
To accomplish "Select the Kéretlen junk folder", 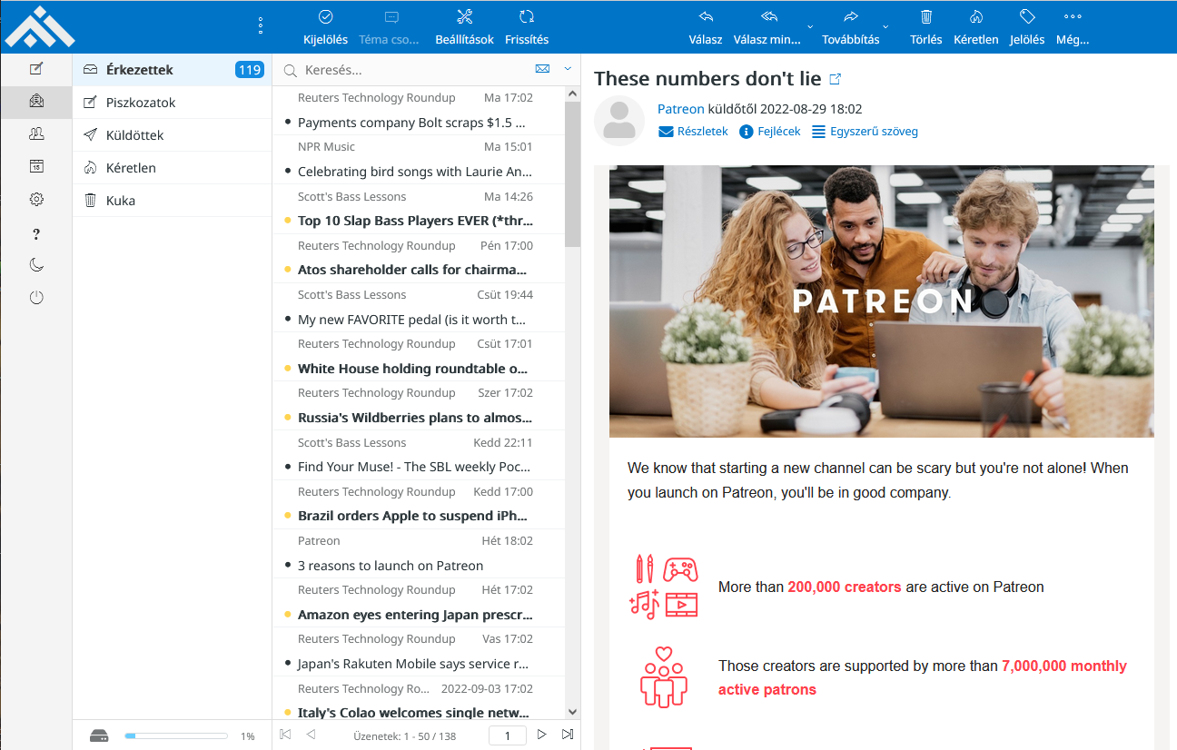I will point(173,168).
